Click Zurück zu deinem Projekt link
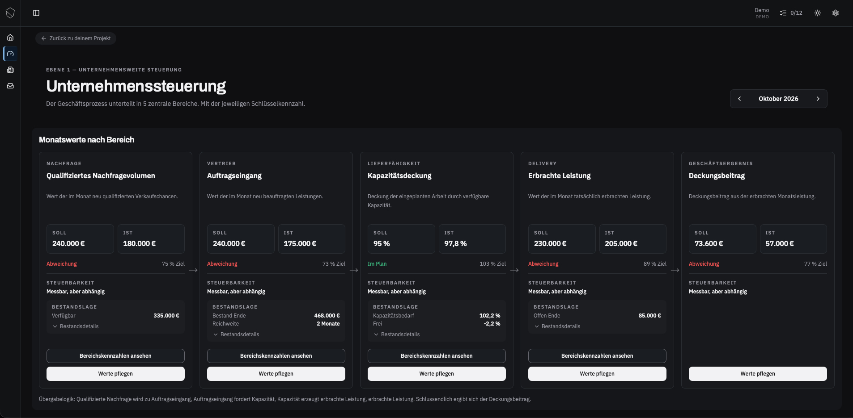Viewport: 853px width, 418px height. pyautogui.click(x=76, y=38)
